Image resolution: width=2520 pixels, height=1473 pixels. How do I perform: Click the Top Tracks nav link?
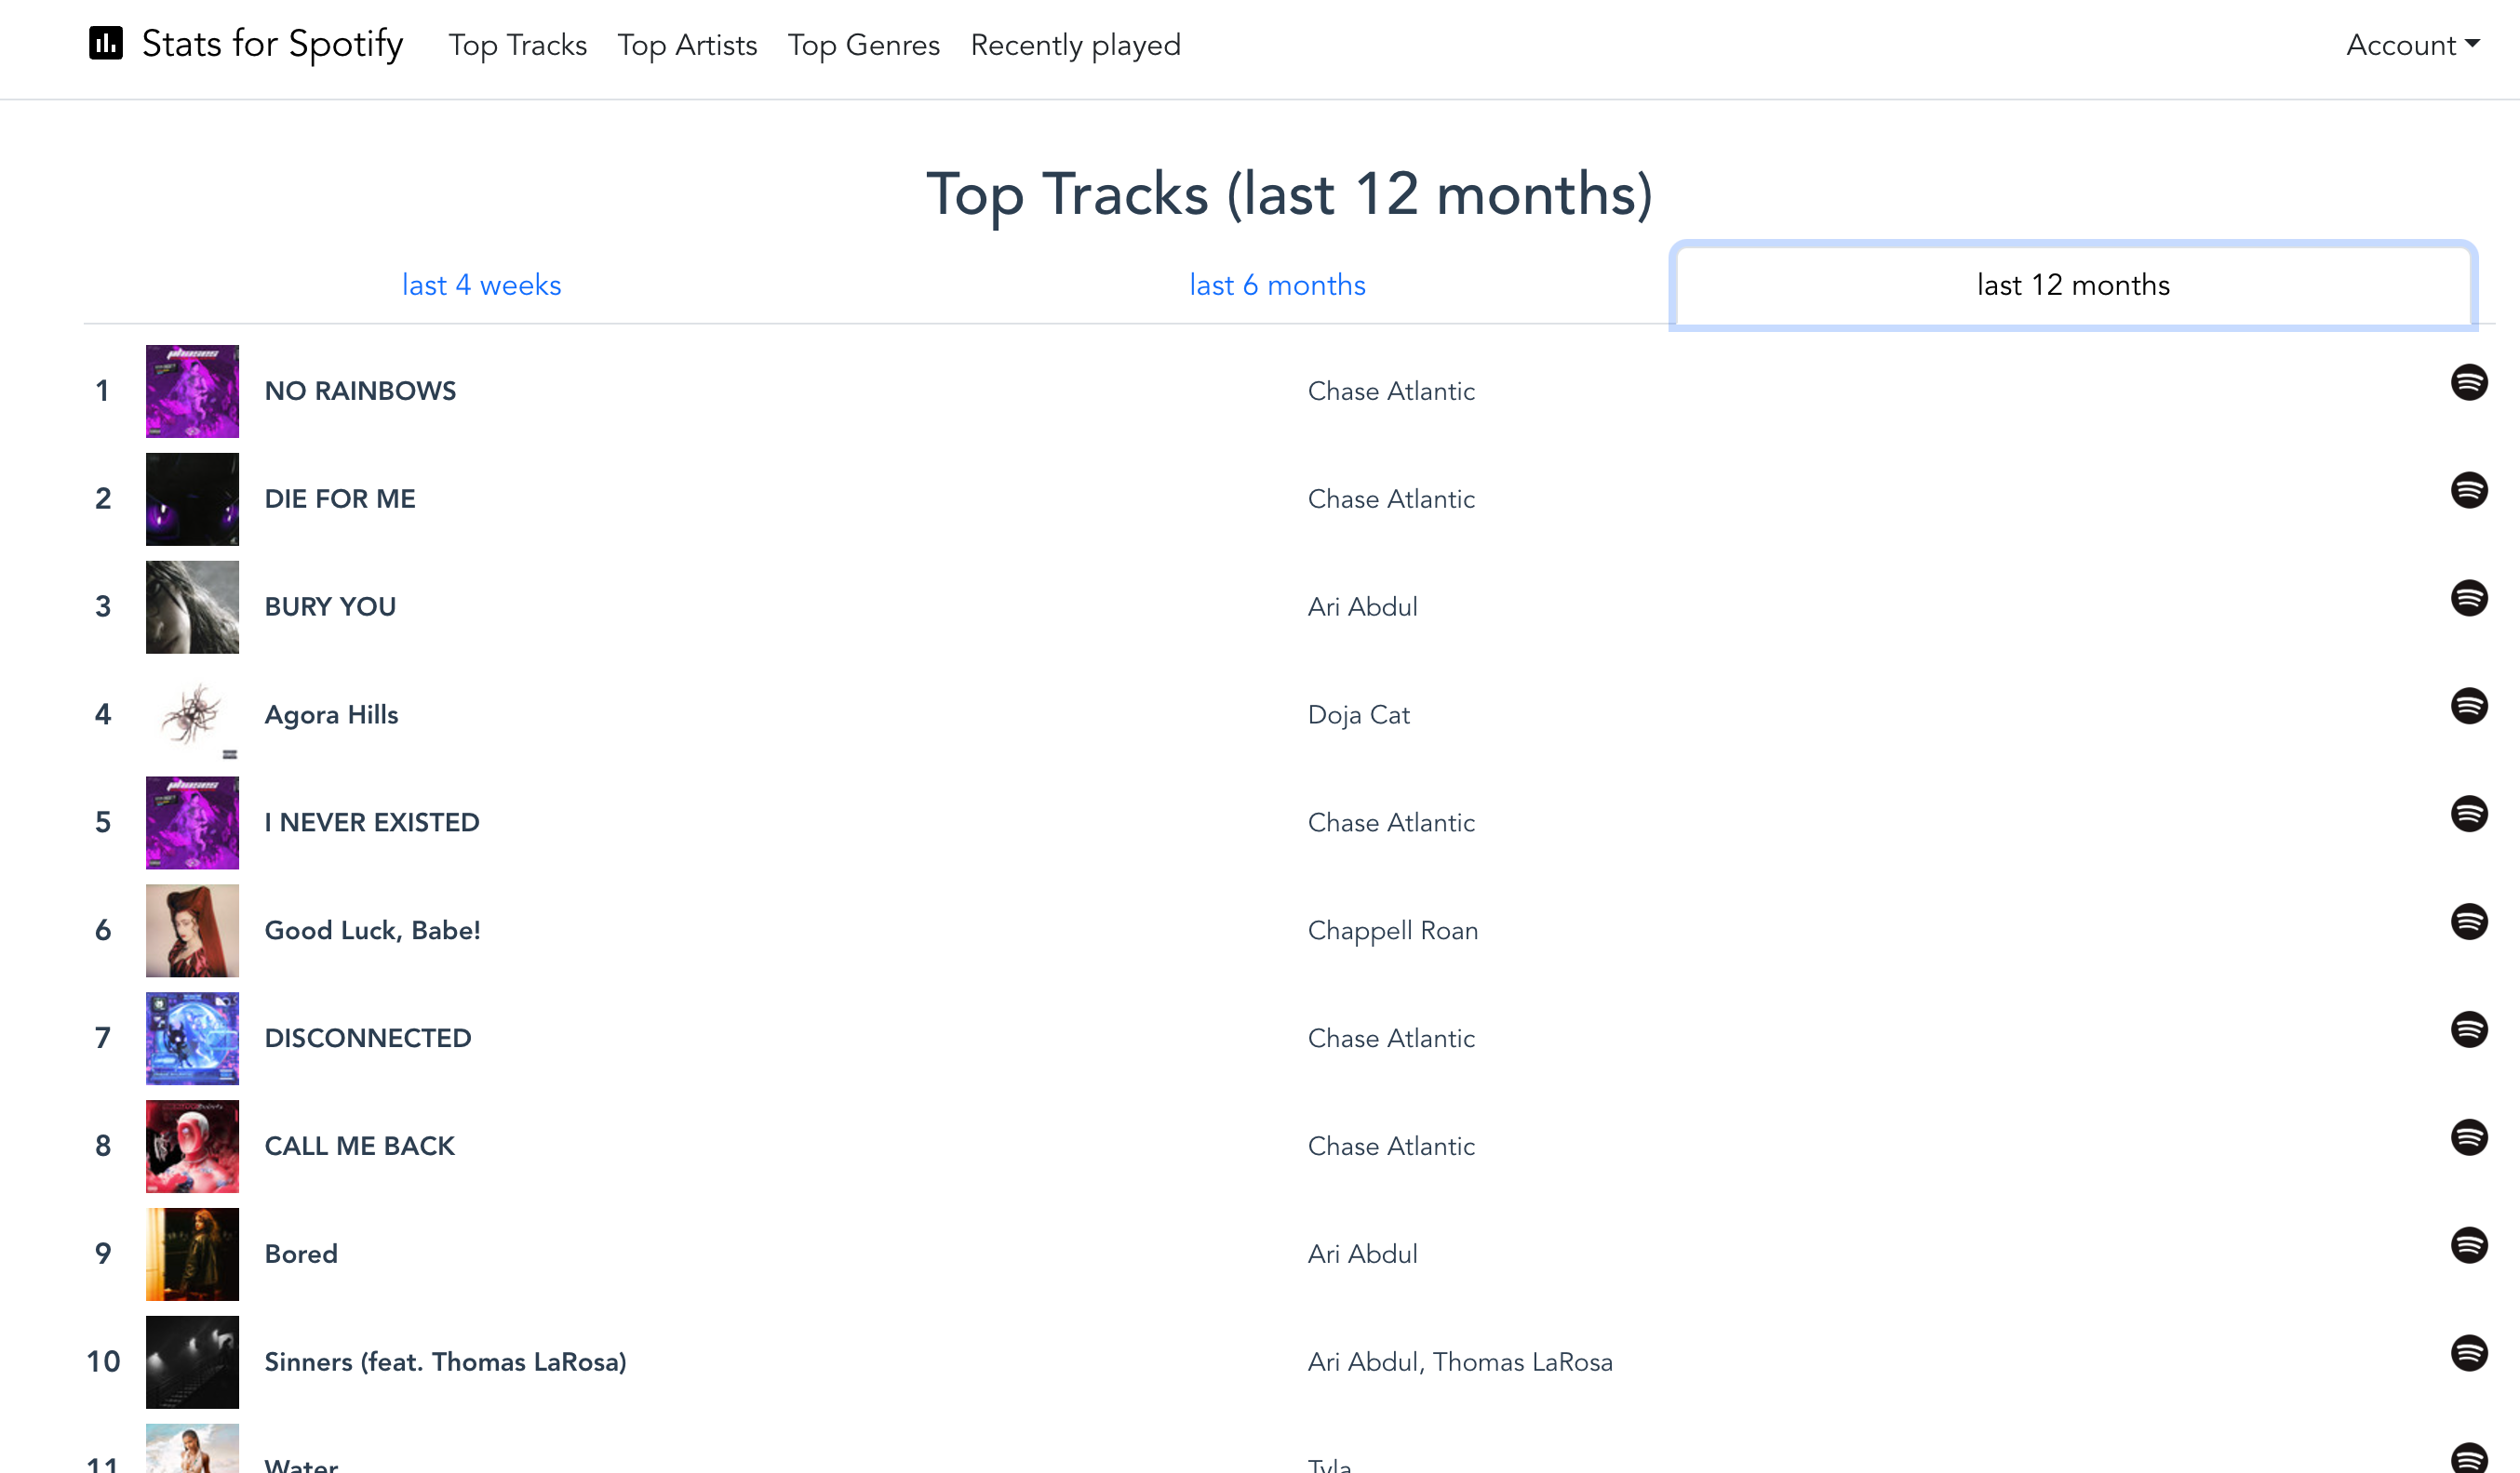coord(517,46)
